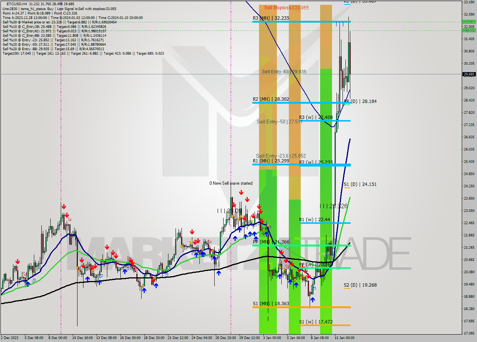This screenshot has height=342, width=477.
Task: Click the current price tag 29.685
Action: 469,74
